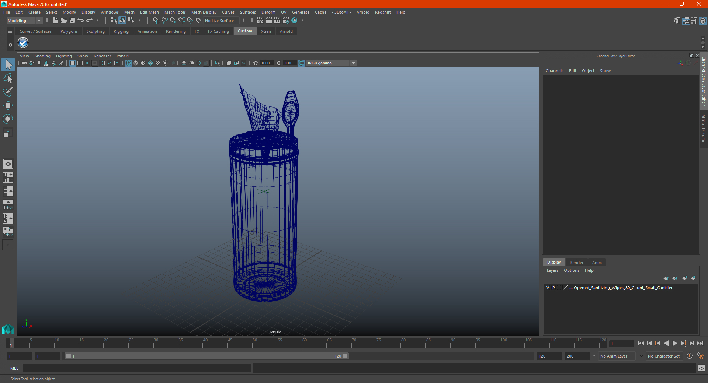Viewport: 708px width, 383px height.
Task: Open the viewport Shading menu
Action: tap(42, 56)
